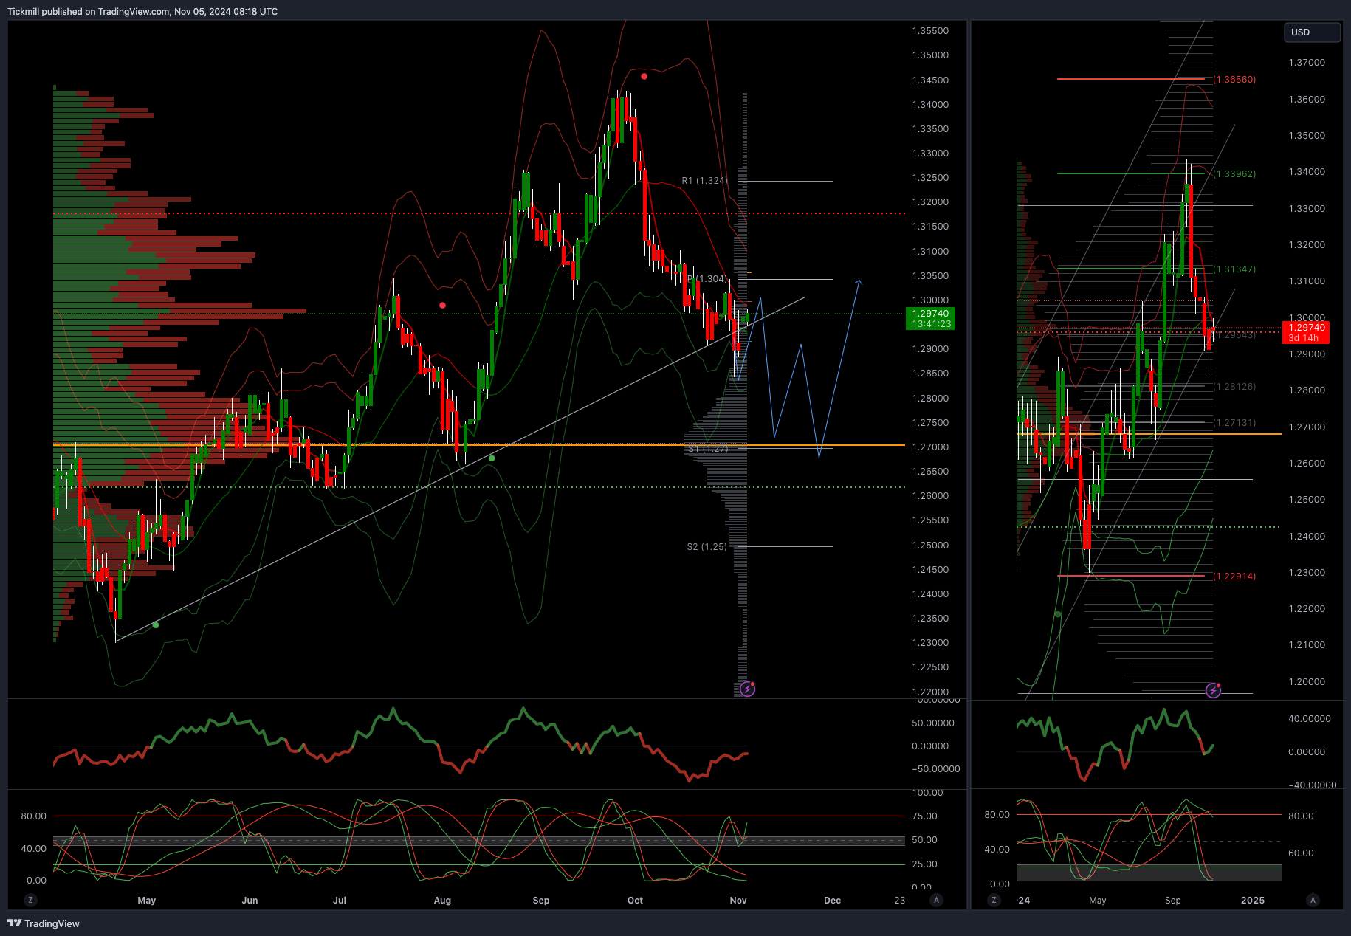Click the green (1.33962) level label
The width and height of the screenshot is (1351, 936).
[1234, 174]
